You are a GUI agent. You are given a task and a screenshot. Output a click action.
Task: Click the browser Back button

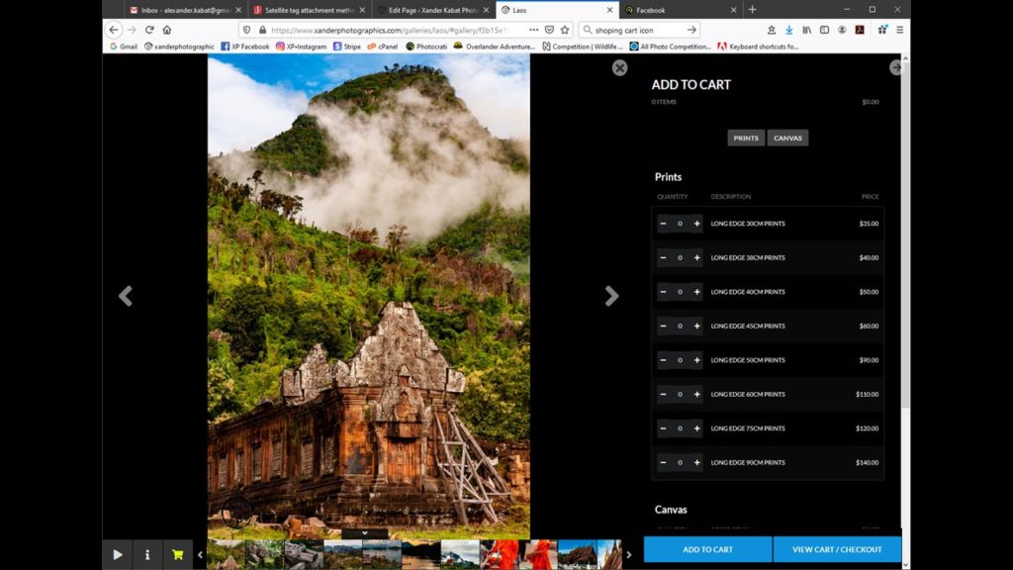(114, 30)
